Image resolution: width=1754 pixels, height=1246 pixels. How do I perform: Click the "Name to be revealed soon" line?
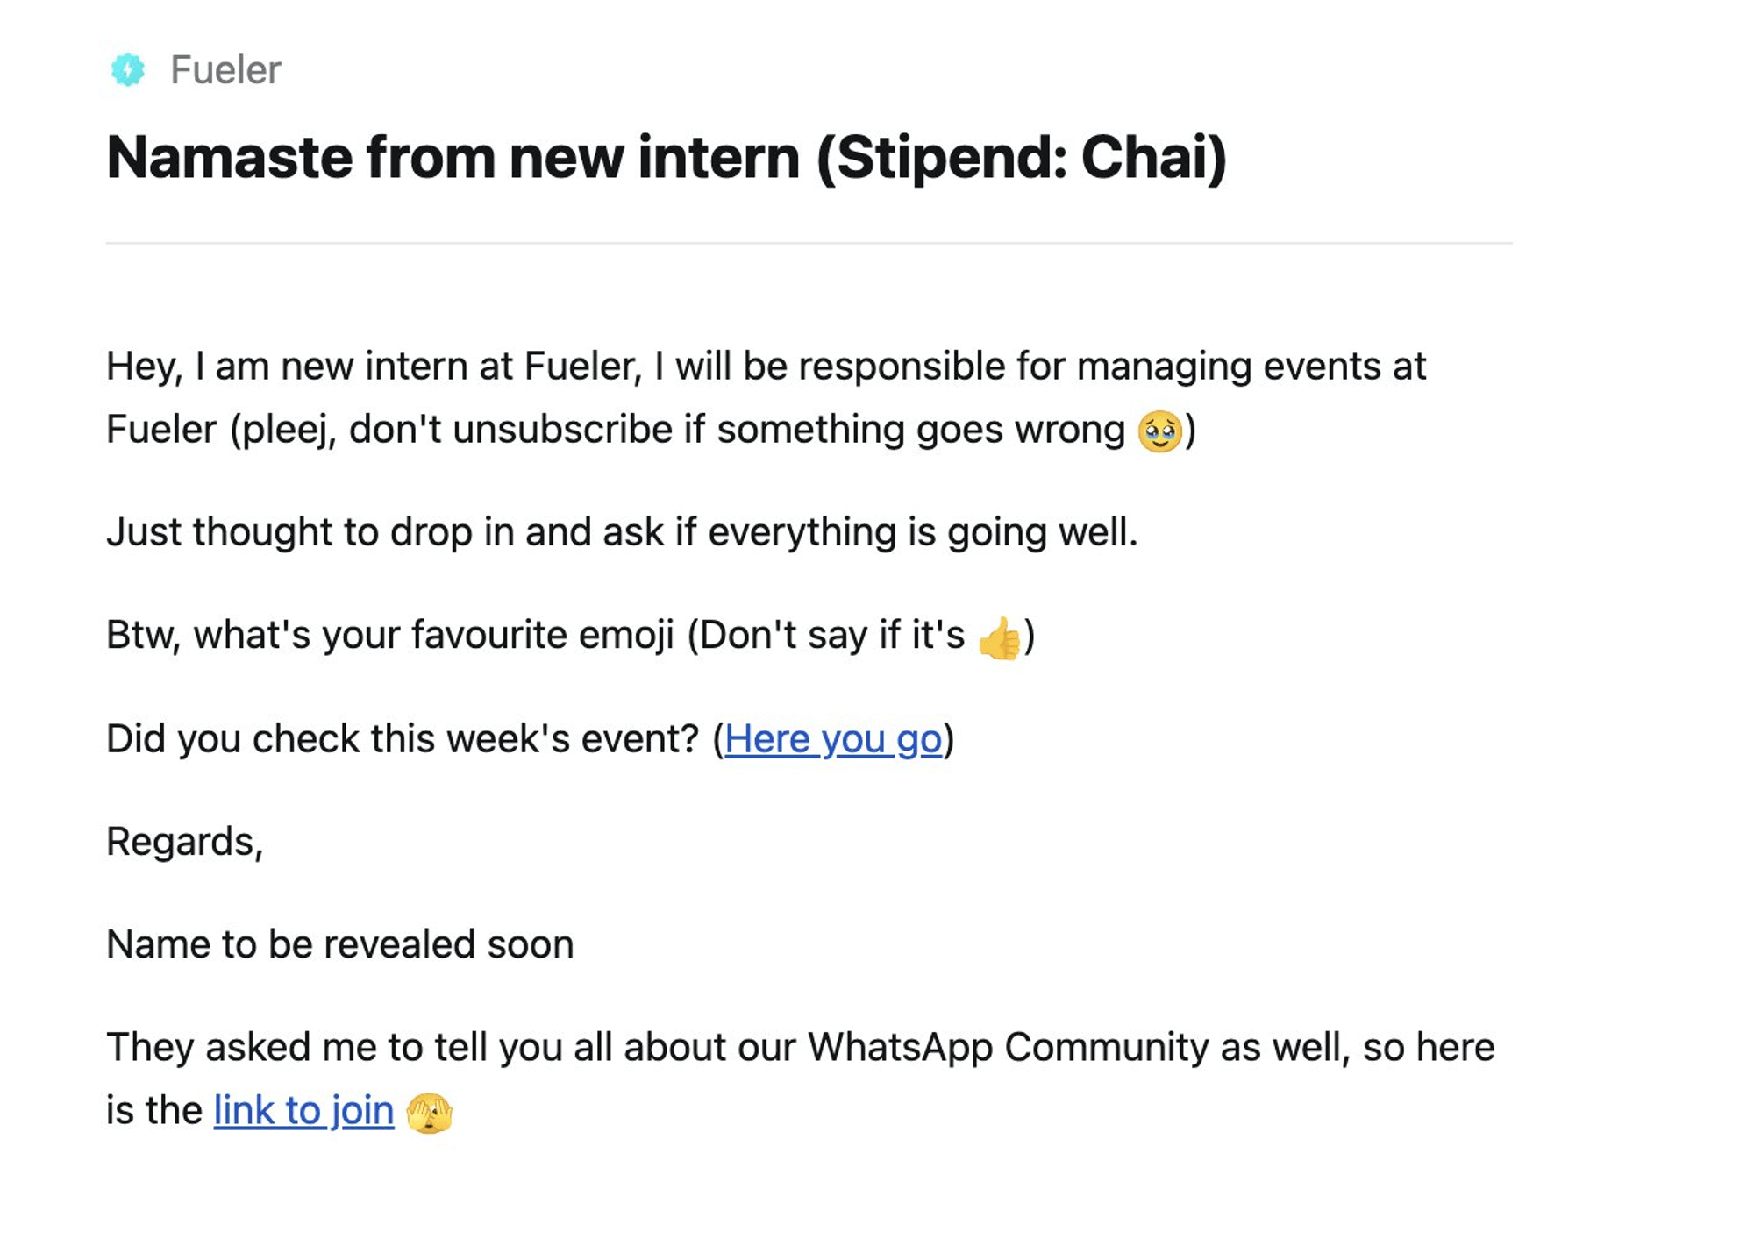[339, 945]
